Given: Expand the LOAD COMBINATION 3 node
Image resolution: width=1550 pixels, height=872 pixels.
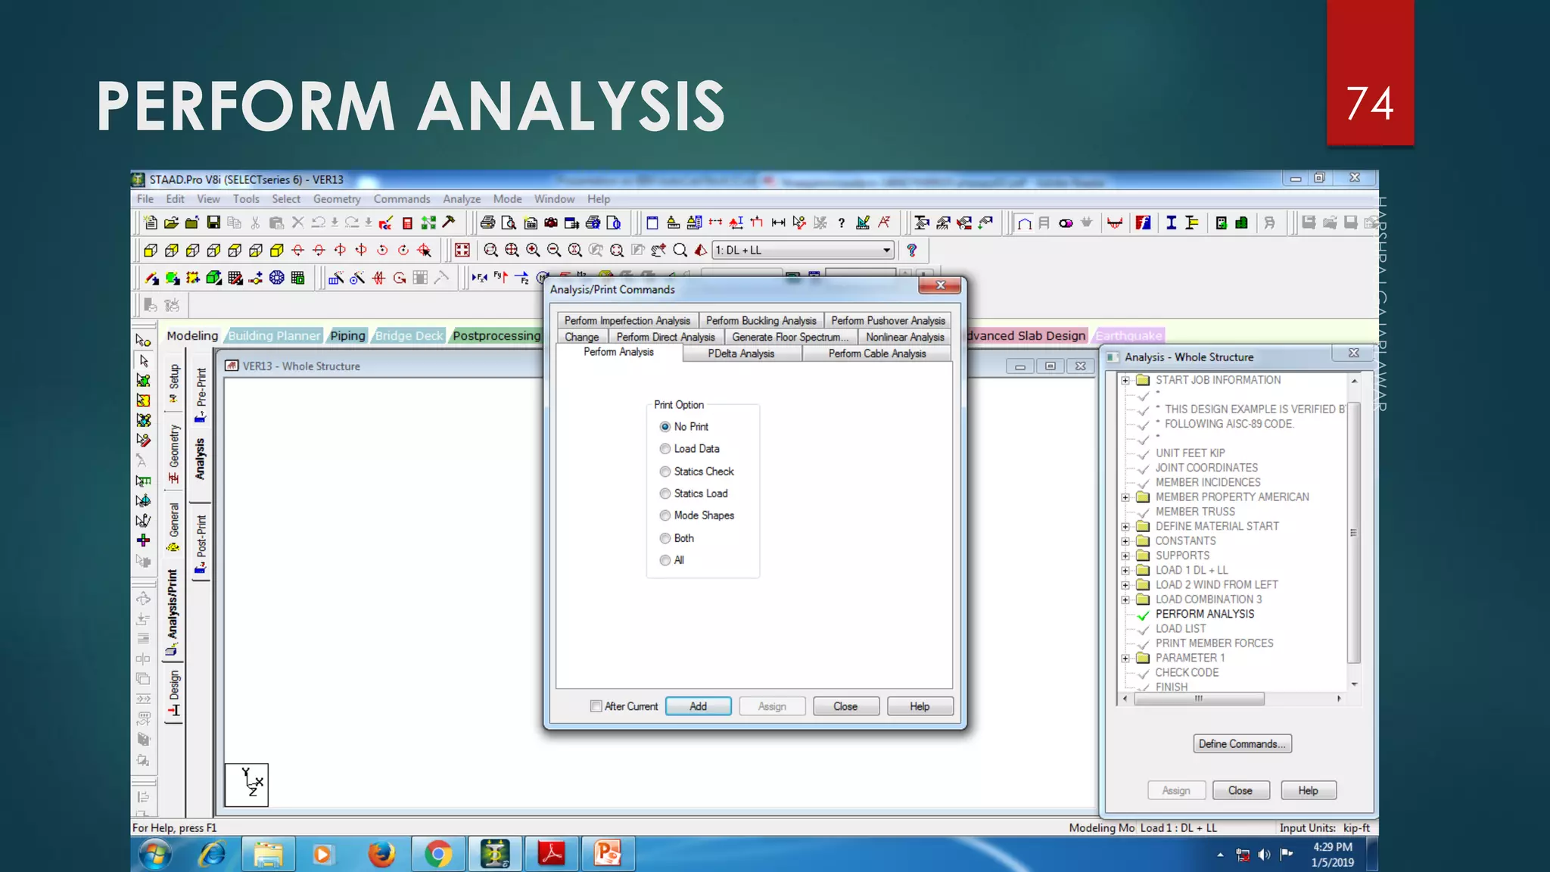Looking at the screenshot, I should [1125, 599].
